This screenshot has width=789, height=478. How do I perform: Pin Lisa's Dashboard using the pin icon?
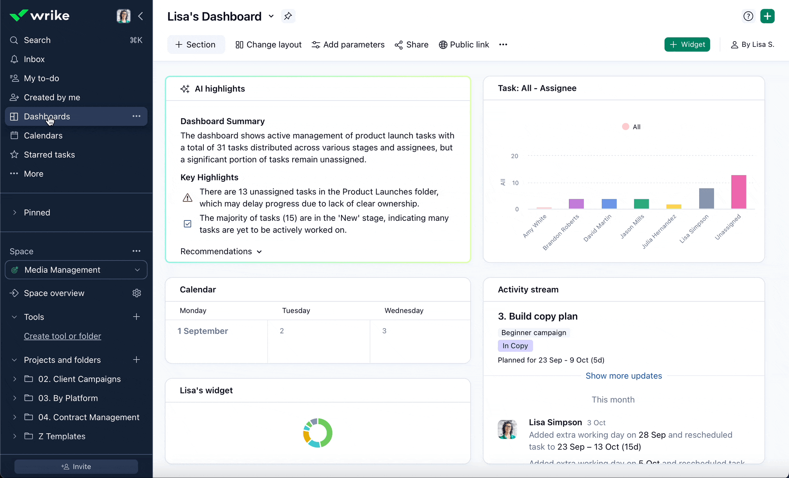288,16
